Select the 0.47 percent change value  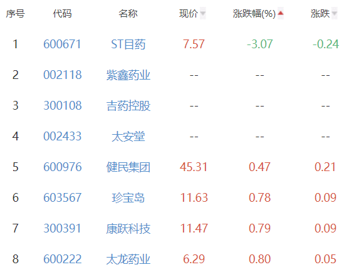click(259, 167)
